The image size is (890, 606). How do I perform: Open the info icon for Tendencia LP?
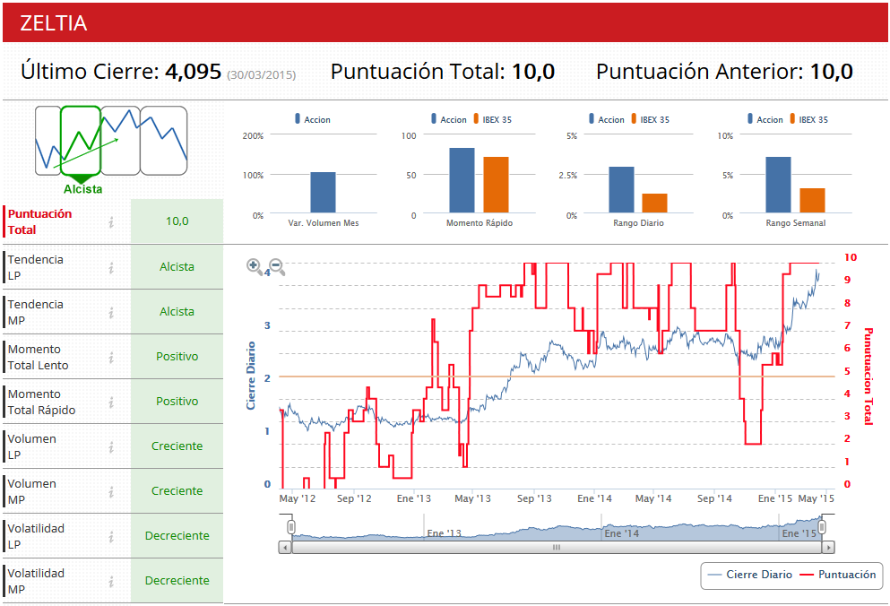click(x=111, y=267)
